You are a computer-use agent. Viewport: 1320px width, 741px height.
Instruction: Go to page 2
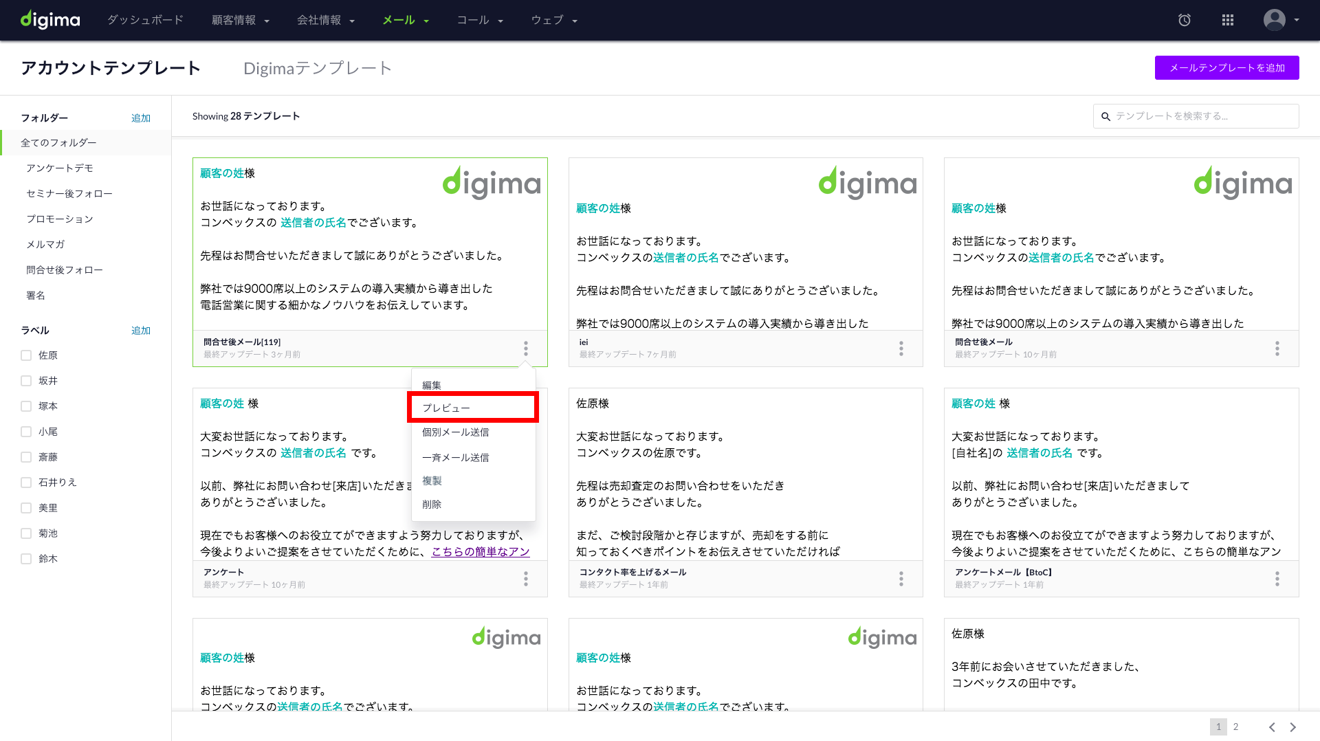pyautogui.click(x=1235, y=727)
